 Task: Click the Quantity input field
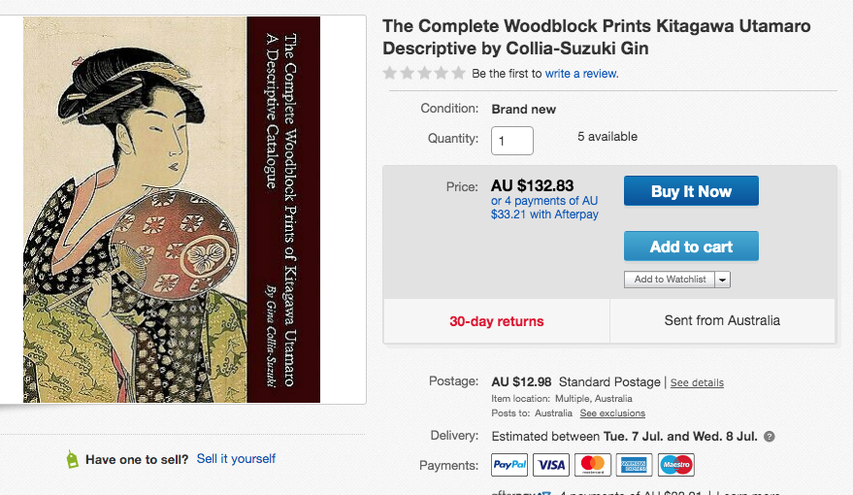click(x=511, y=141)
